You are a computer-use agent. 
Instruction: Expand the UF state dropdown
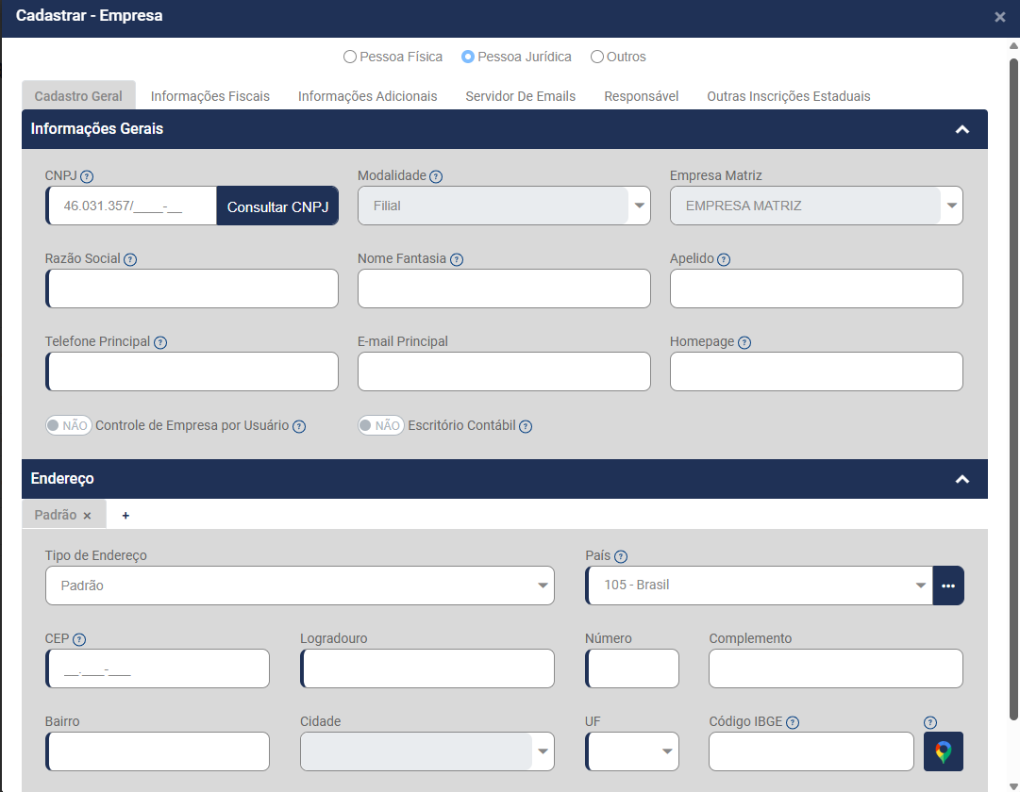tap(632, 751)
